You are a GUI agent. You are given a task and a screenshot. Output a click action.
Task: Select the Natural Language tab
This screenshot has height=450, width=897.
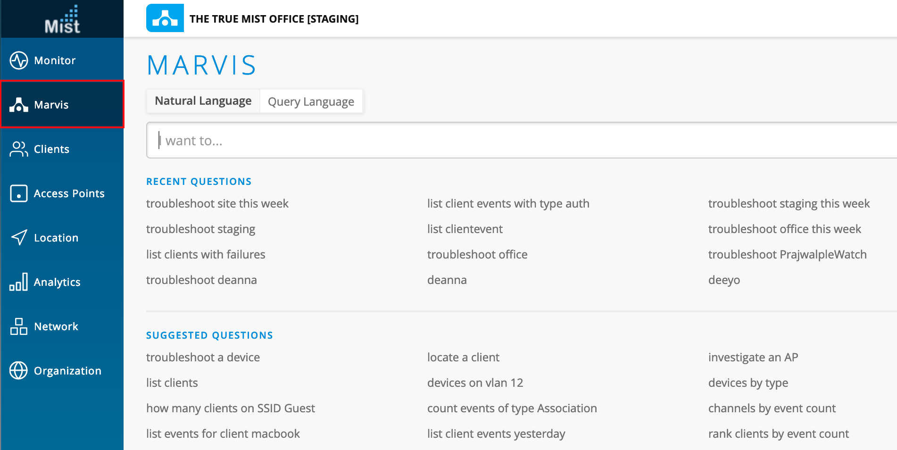pyautogui.click(x=203, y=101)
